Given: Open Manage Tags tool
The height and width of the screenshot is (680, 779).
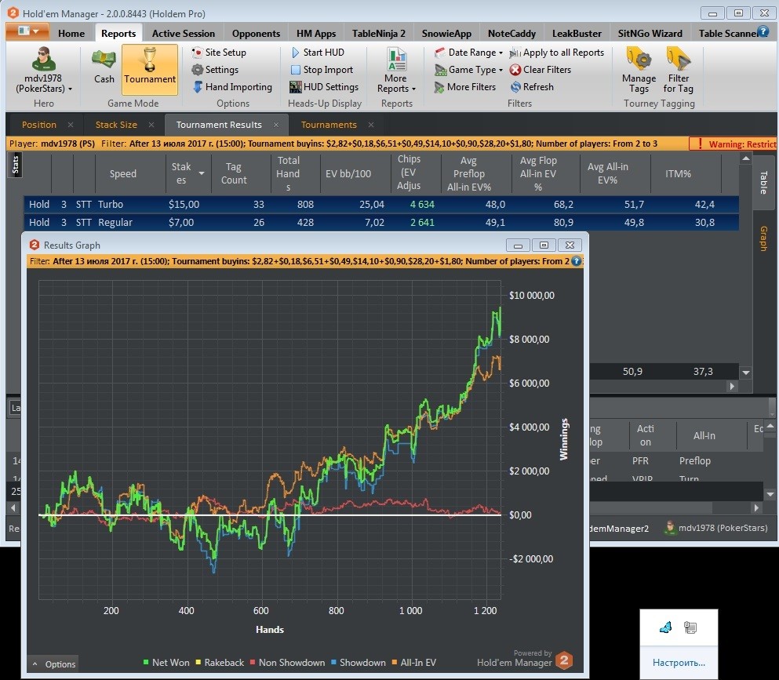Looking at the screenshot, I should click(x=639, y=70).
